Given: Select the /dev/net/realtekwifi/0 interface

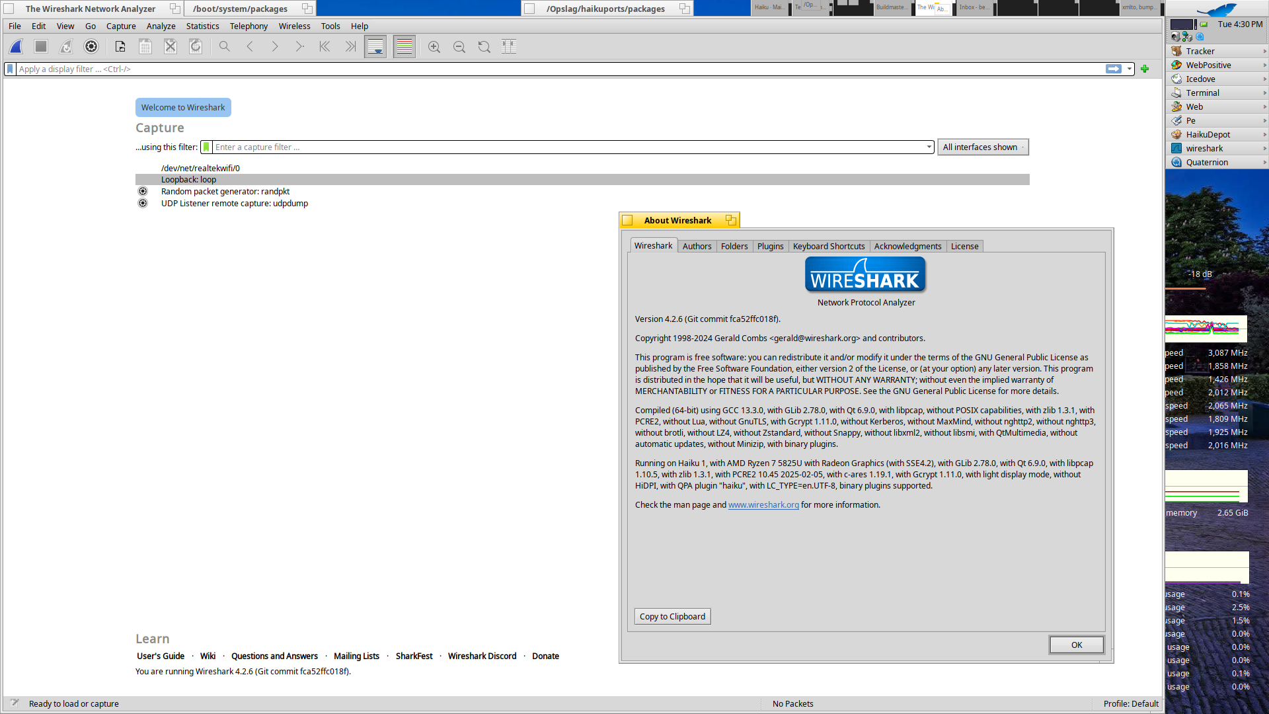Looking at the screenshot, I should (200, 168).
